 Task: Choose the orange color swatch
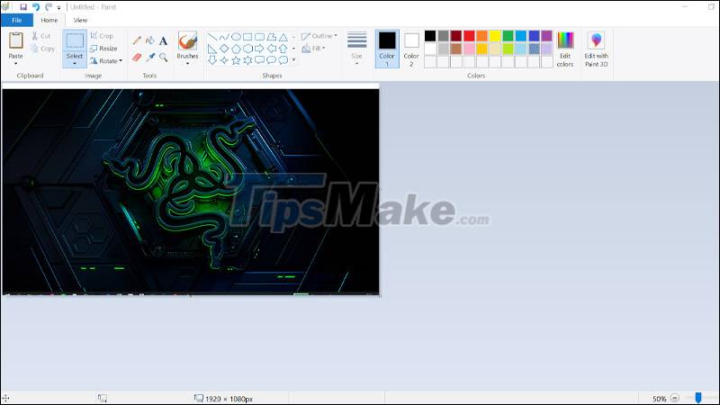click(481, 36)
